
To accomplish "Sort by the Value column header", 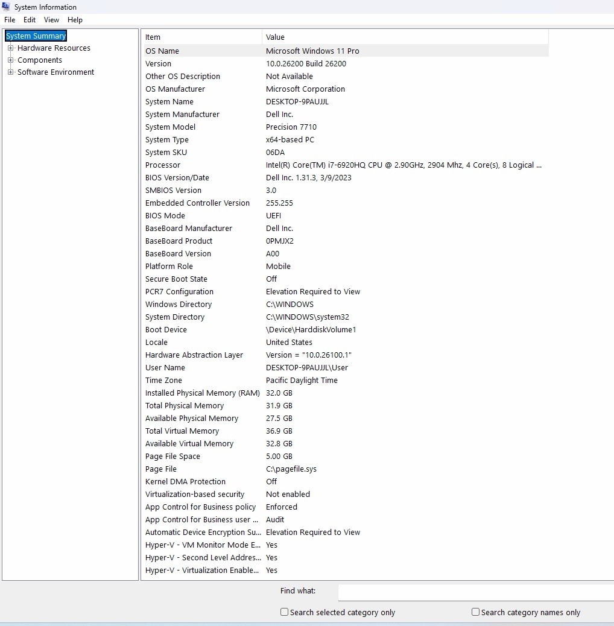I will click(405, 37).
